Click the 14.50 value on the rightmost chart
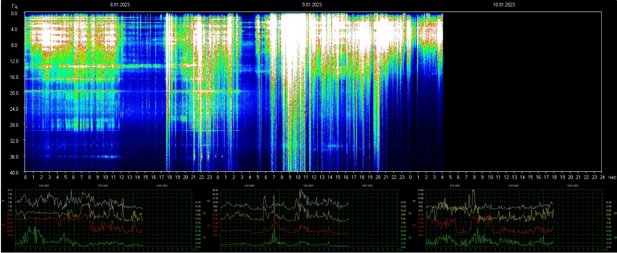Viewport: 617px width, 253px height. (420, 190)
